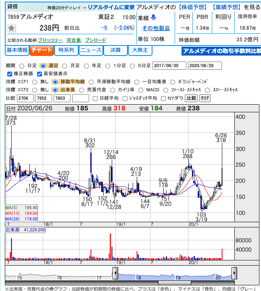Select the 平滑移動平均線 radio option
The height and width of the screenshot is (291, 261).
point(91,82)
